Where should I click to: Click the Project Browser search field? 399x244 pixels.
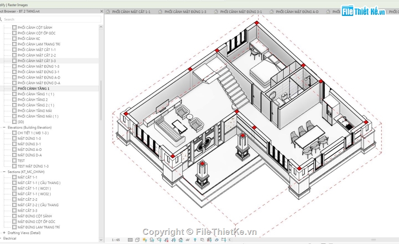coord(51,19)
